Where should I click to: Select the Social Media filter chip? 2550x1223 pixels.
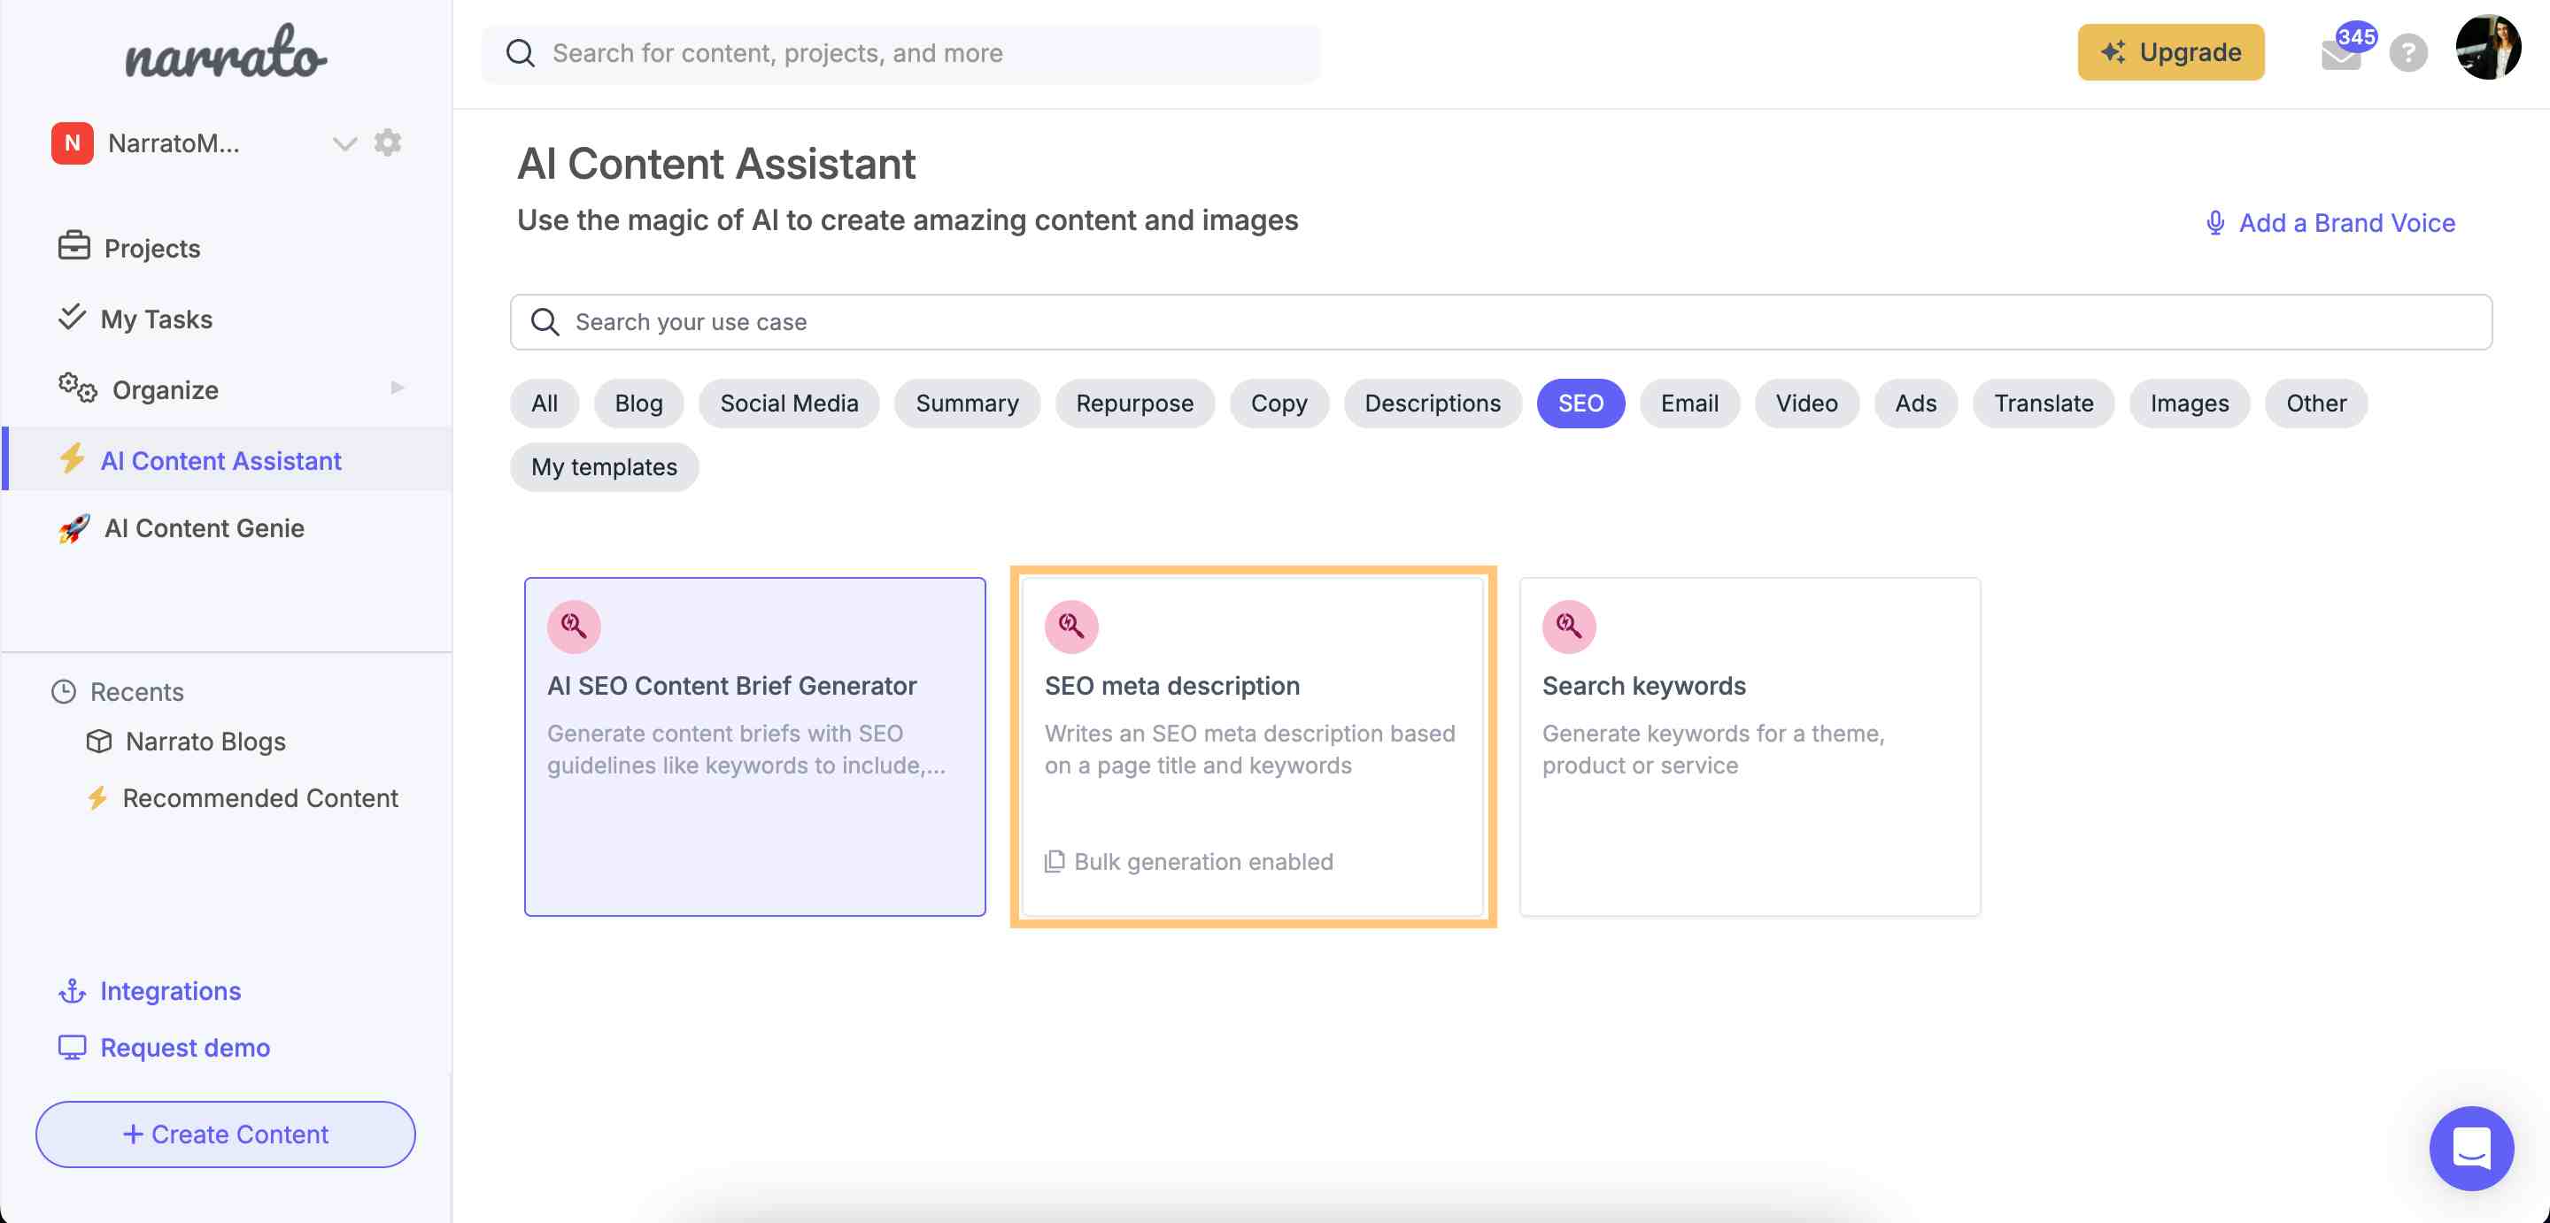point(789,403)
